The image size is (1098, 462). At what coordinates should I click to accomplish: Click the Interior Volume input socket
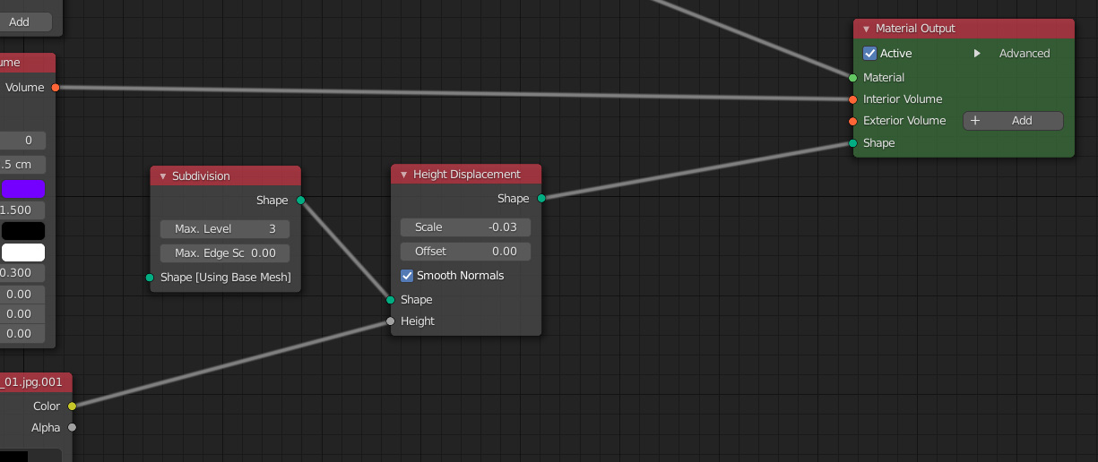(852, 99)
